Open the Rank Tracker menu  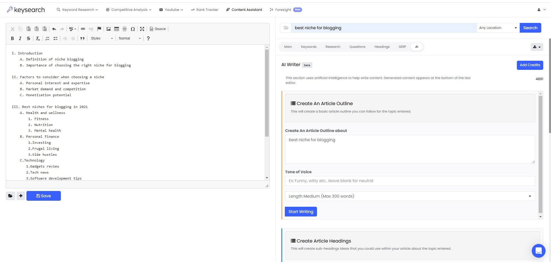point(204,9)
